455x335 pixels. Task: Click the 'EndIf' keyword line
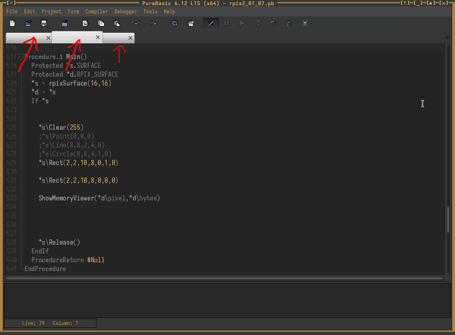40,251
